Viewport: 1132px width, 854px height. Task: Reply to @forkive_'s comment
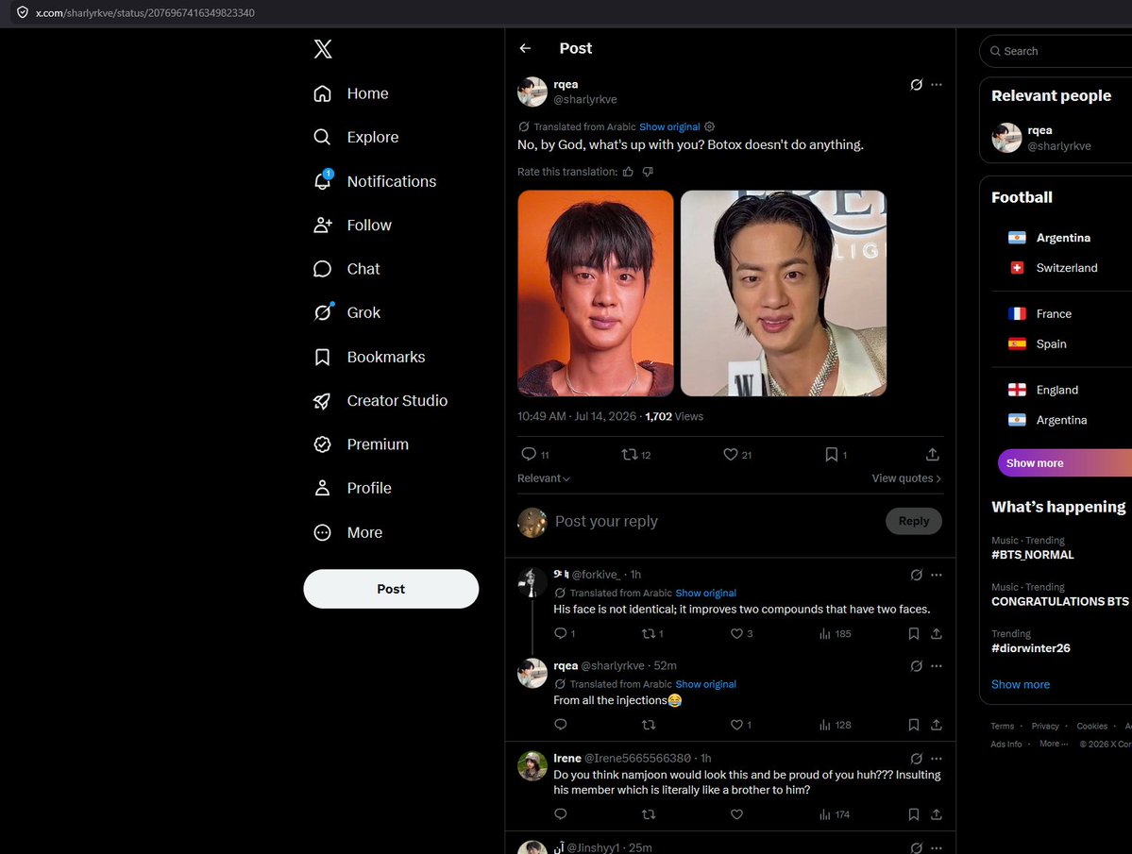[x=565, y=633]
